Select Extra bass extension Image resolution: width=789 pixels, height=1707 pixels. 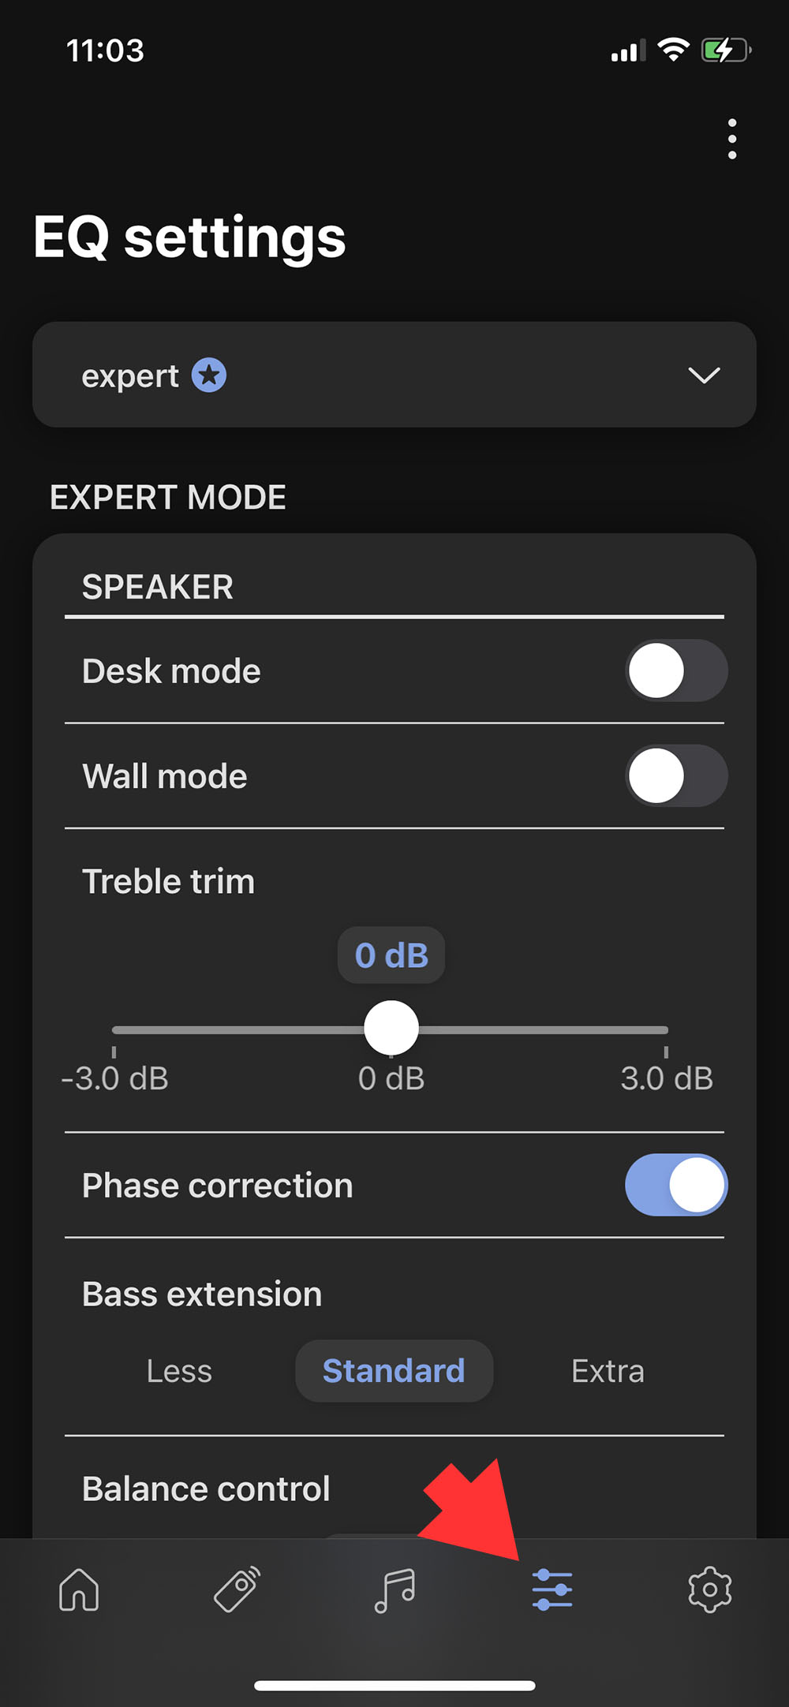point(608,1371)
